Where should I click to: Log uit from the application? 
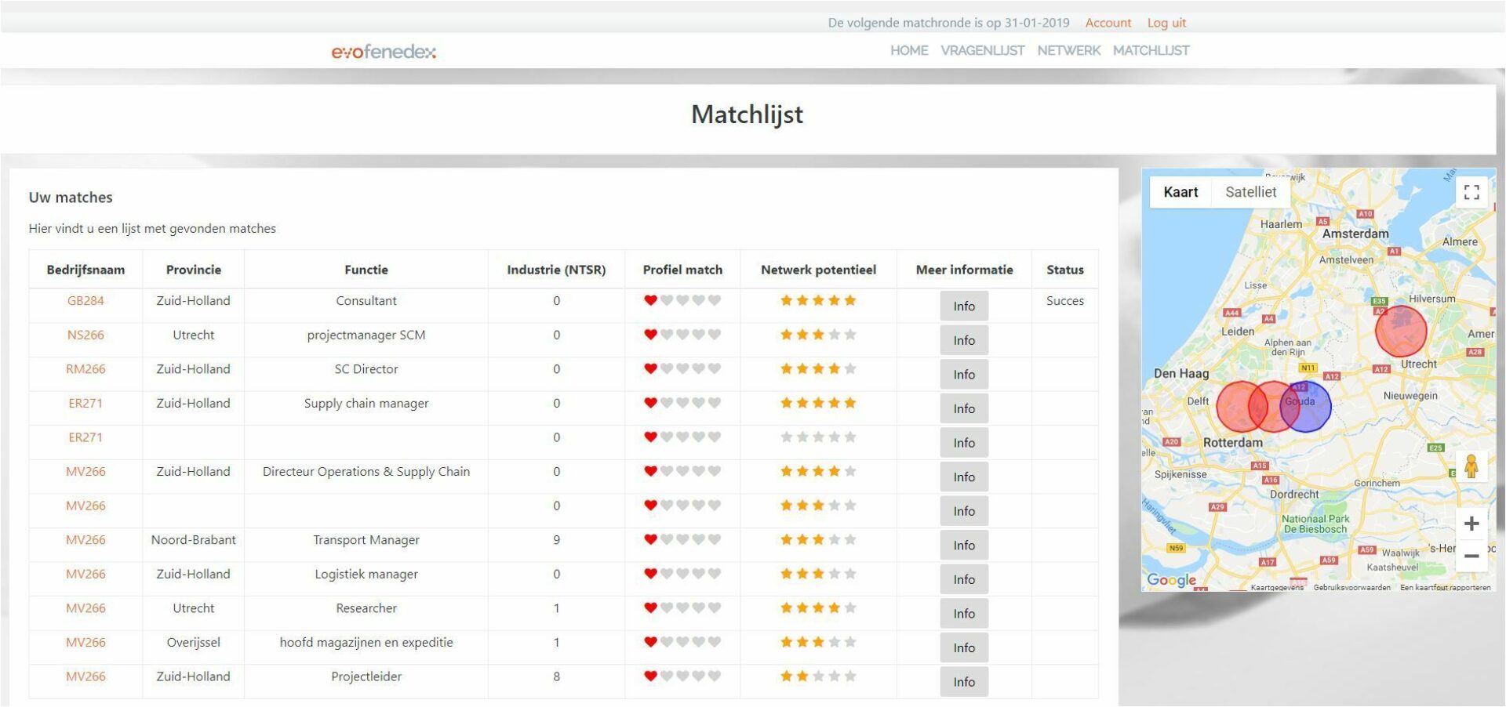click(1166, 23)
